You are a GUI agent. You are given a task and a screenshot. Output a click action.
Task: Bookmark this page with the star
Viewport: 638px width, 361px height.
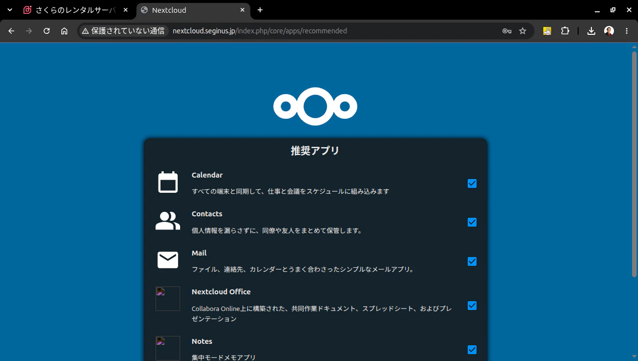(x=523, y=31)
